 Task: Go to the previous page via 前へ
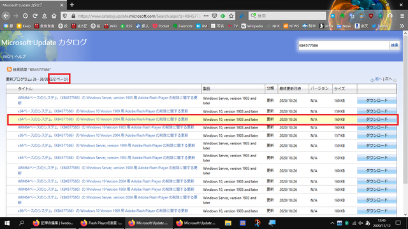[x=378, y=79]
